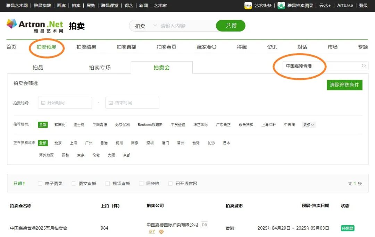This screenshot has height=237, width=375.
Task: Select the 拍卖会 tab
Action: coord(162,68)
